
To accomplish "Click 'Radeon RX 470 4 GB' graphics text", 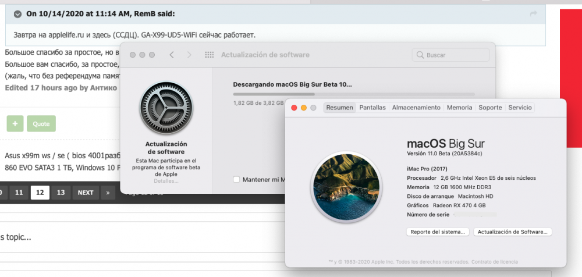I will click(459, 205).
